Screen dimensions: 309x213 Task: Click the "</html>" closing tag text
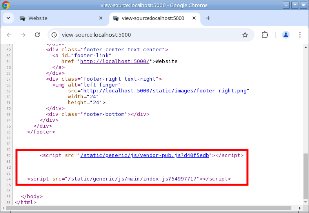[x=25, y=202]
